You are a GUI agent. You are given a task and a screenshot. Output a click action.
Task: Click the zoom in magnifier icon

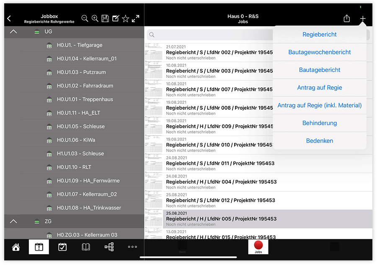[95, 18]
